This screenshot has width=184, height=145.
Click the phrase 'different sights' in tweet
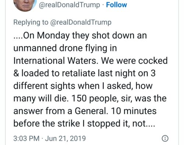(x=44, y=86)
